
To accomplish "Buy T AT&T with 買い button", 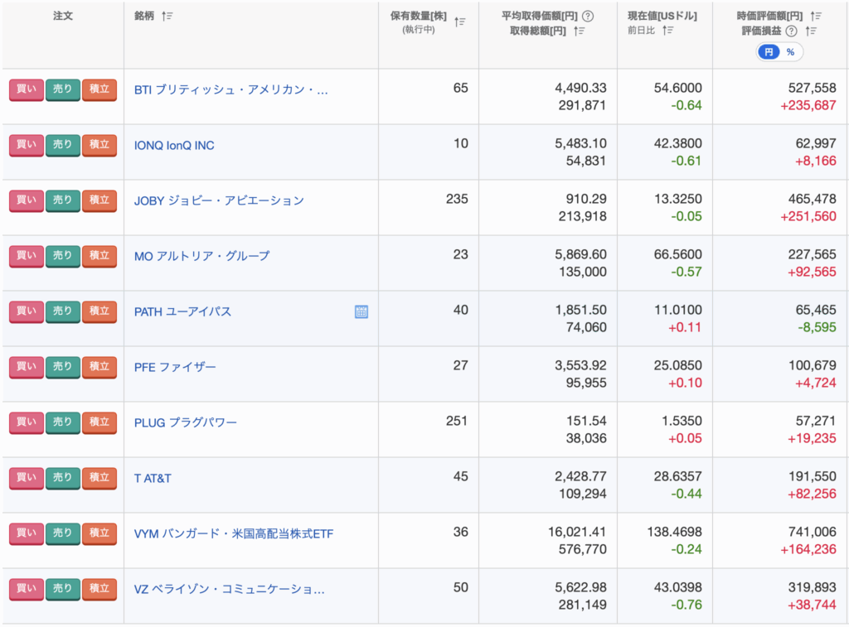I will pyautogui.click(x=26, y=478).
